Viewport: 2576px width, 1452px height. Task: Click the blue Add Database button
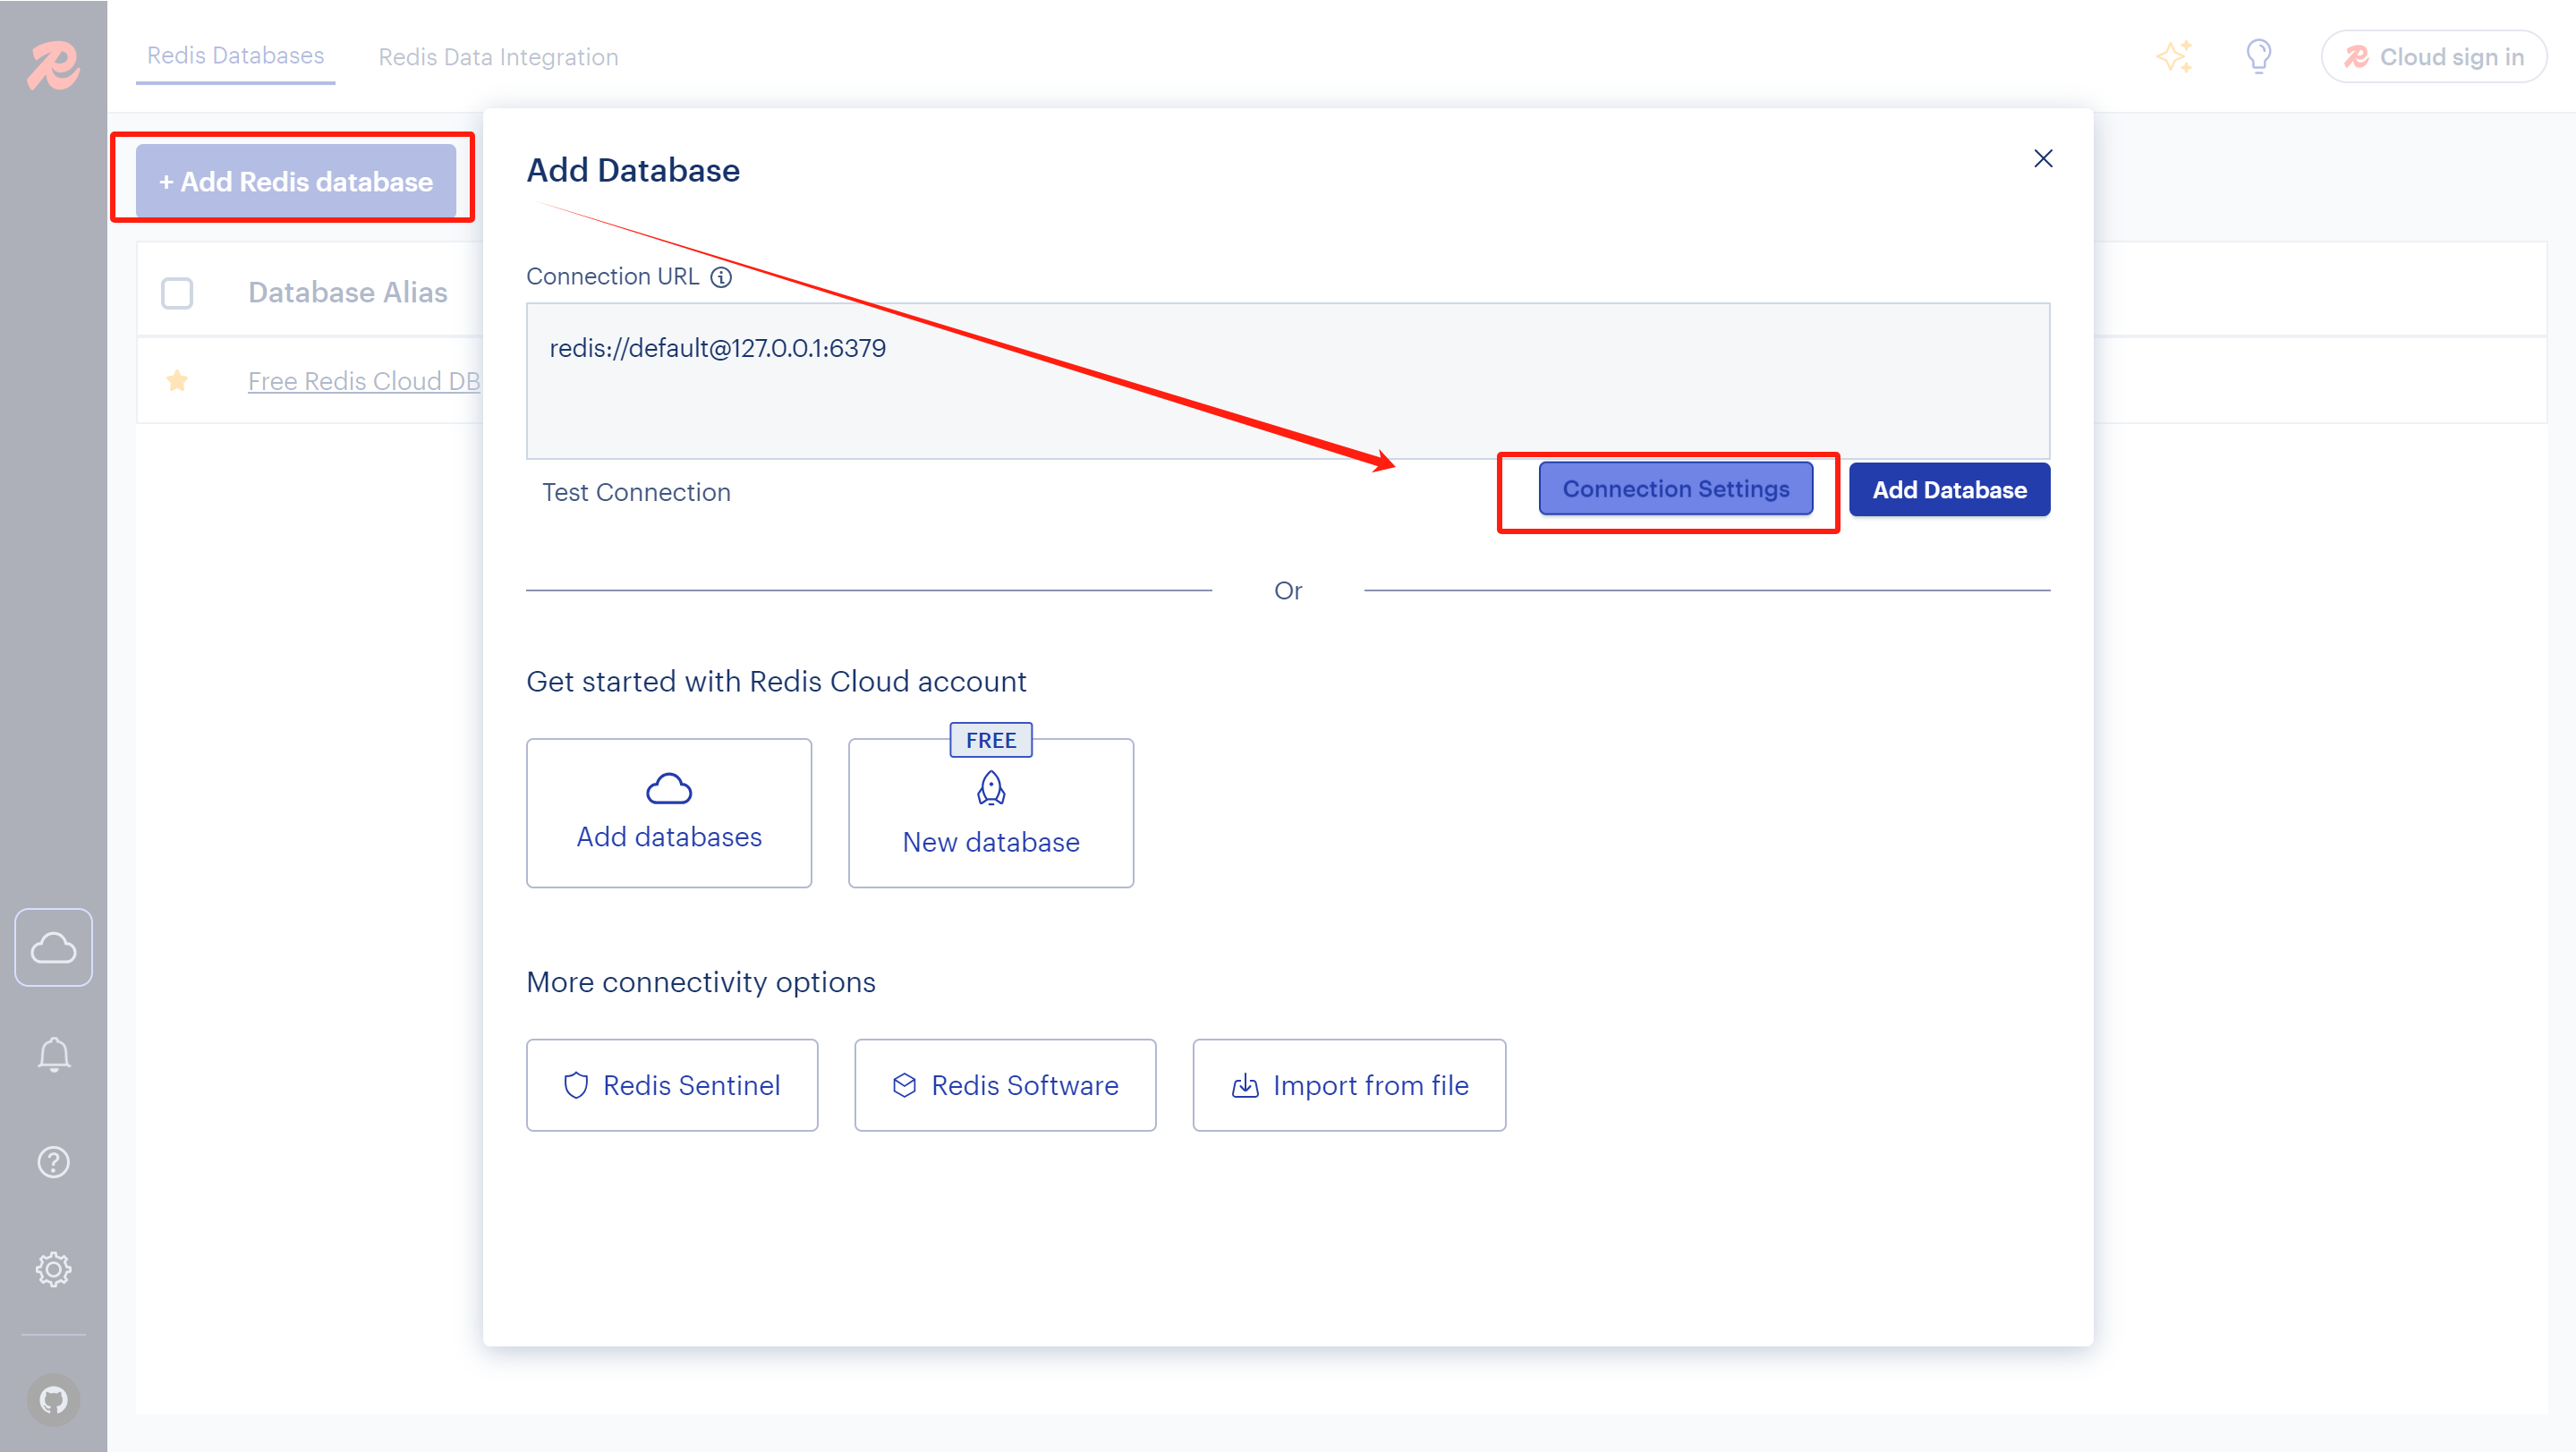[1948, 489]
